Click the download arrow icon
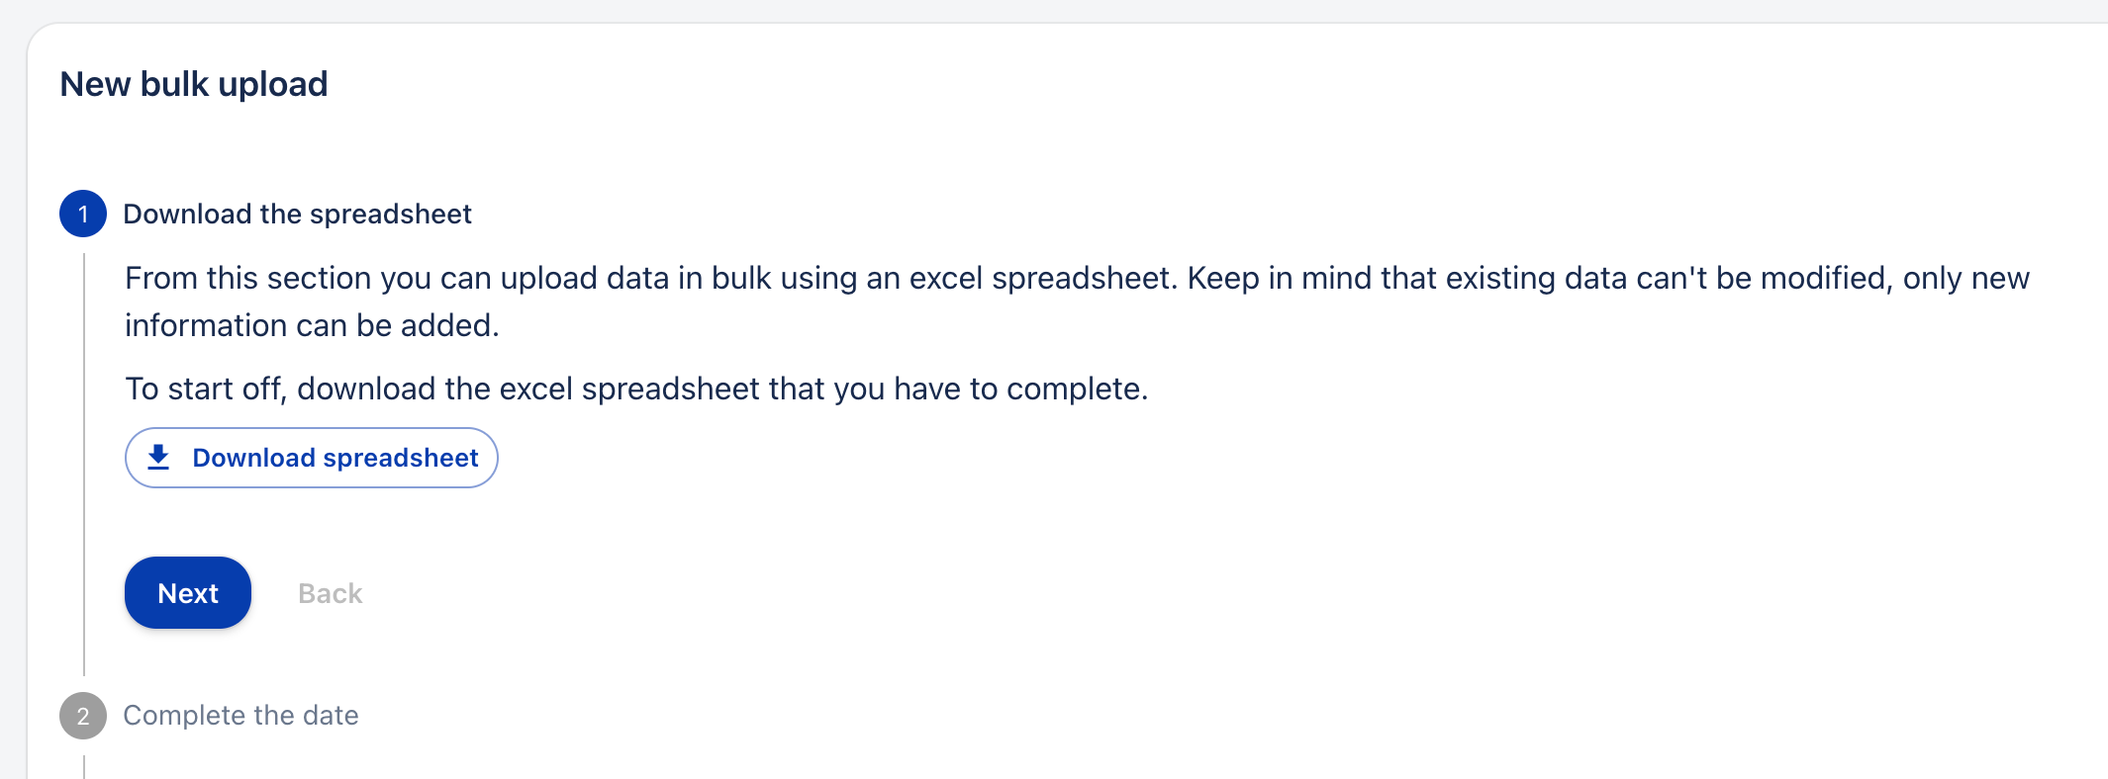The width and height of the screenshot is (2108, 779). (158, 458)
